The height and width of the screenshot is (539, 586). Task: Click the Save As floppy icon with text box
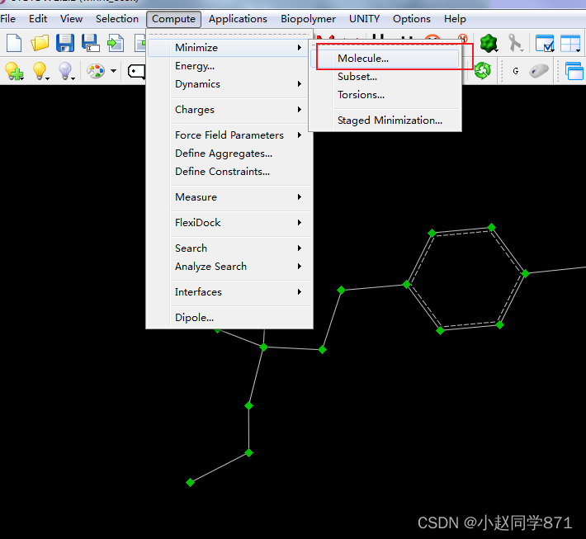(x=91, y=44)
